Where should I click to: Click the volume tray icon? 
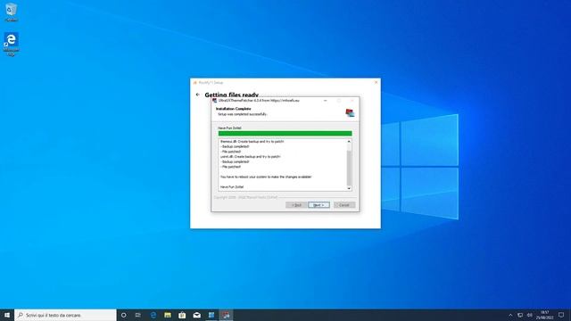(530, 315)
